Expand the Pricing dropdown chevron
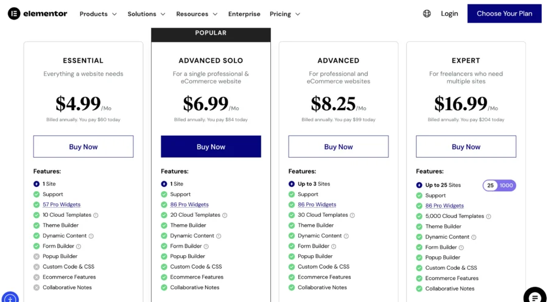 (x=298, y=15)
